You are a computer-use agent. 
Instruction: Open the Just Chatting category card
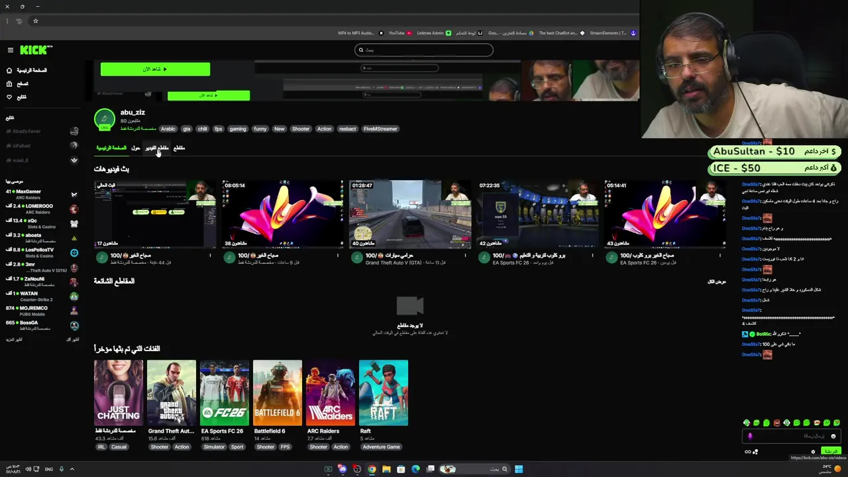[119, 393]
